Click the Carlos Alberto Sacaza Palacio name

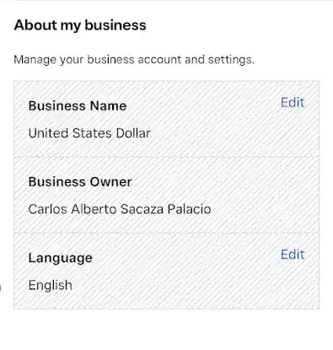click(120, 209)
